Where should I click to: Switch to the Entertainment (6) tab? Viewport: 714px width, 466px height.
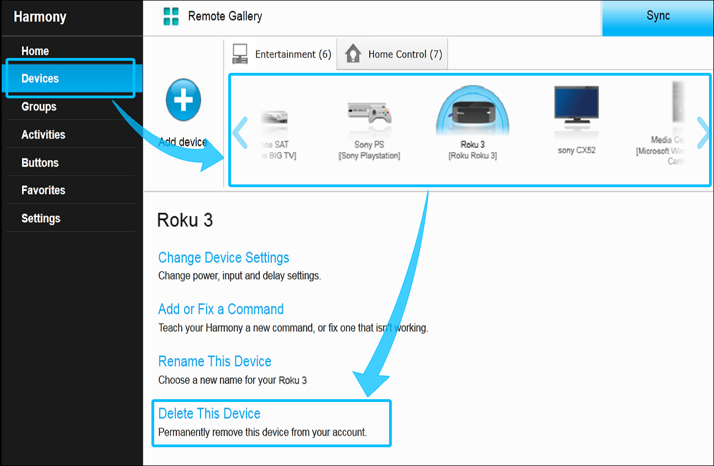(281, 54)
